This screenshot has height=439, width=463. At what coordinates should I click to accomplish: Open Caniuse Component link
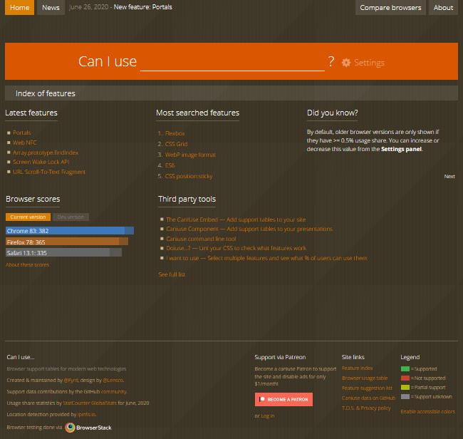pos(249,229)
